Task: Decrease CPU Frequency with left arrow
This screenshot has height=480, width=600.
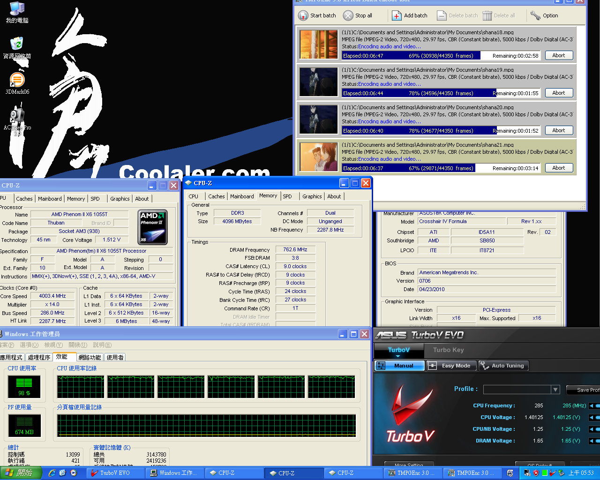Action: 592,405
